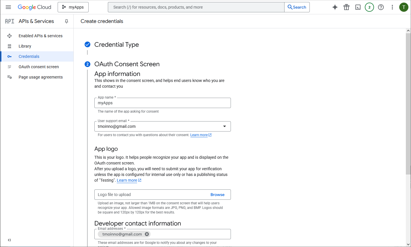Open Learn more link under support email
Viewport: 411px width, 247px height.
(199, 135)
